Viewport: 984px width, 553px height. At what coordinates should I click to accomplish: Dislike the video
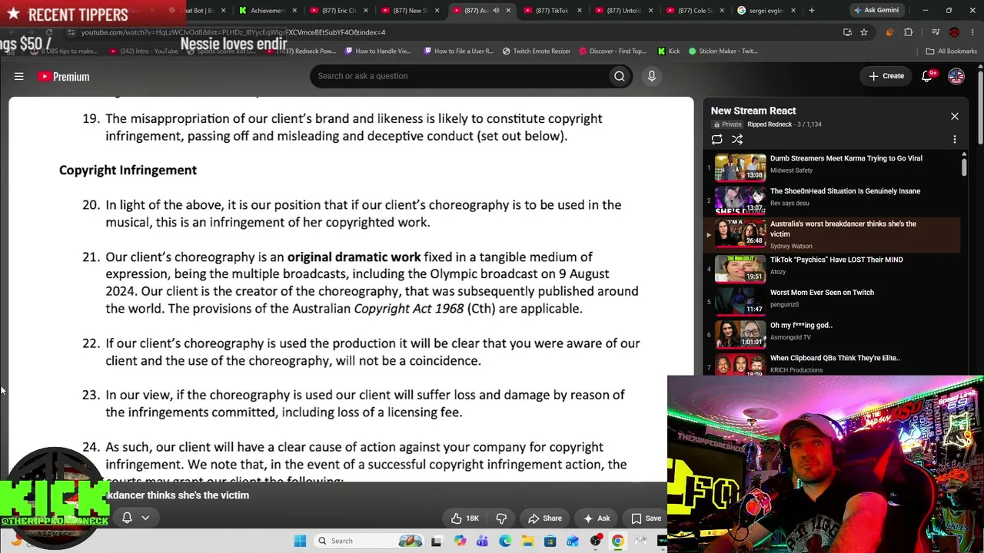click(501, 518)
